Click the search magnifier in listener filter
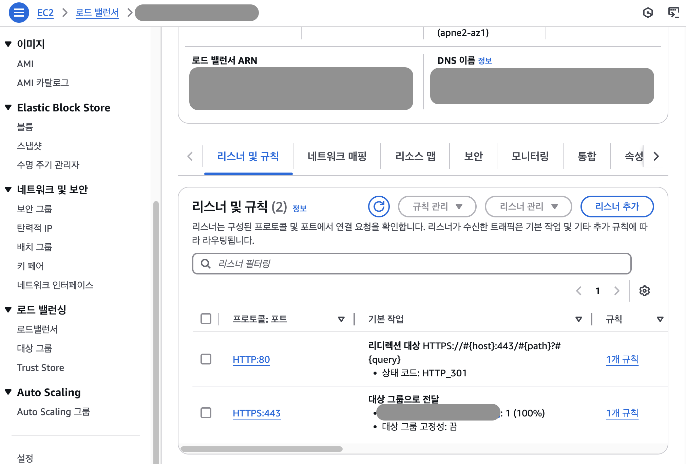Viewport: 686px width, 464px height. (206, 264)
